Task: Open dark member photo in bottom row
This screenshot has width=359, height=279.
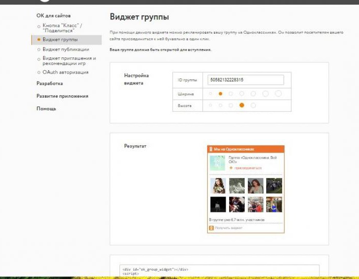Action: (218, 204)
